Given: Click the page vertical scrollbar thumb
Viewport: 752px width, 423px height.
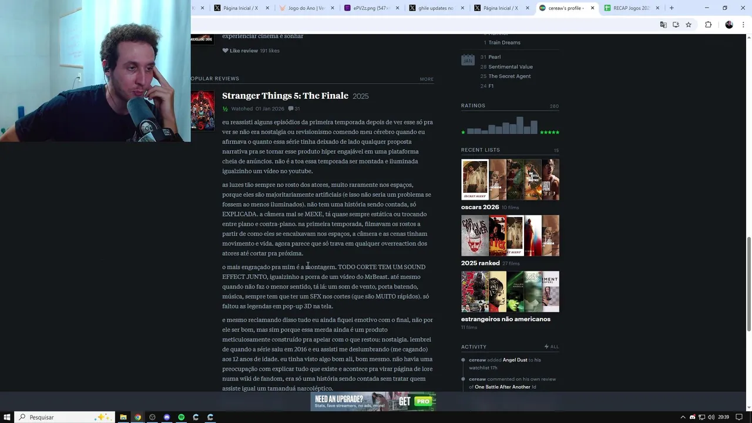Looking at the screenshot, I should point(748,284).
